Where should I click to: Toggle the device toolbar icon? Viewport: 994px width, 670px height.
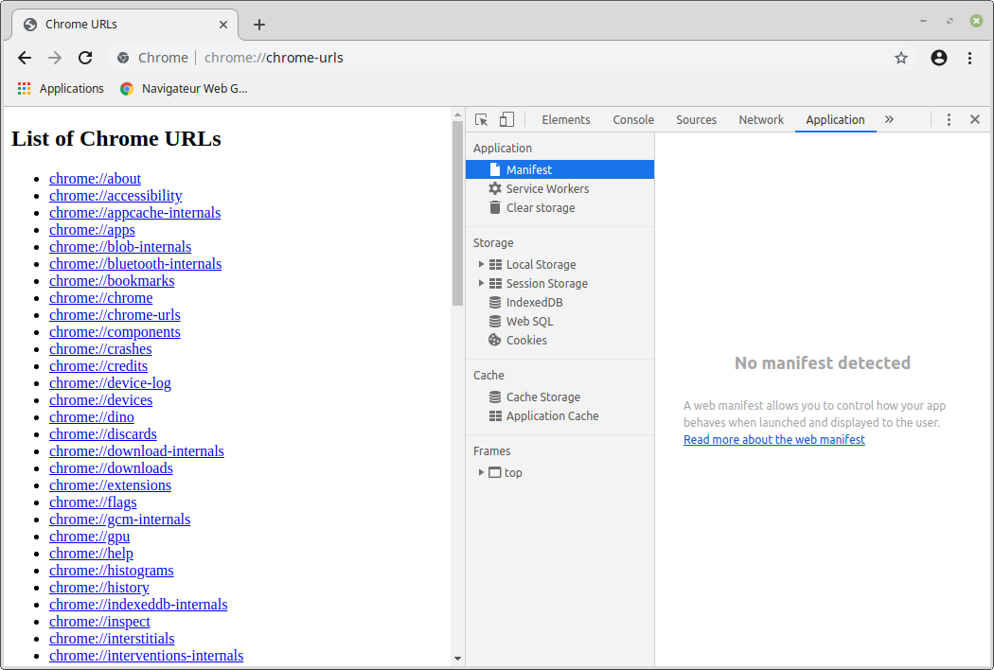[506, 120]
